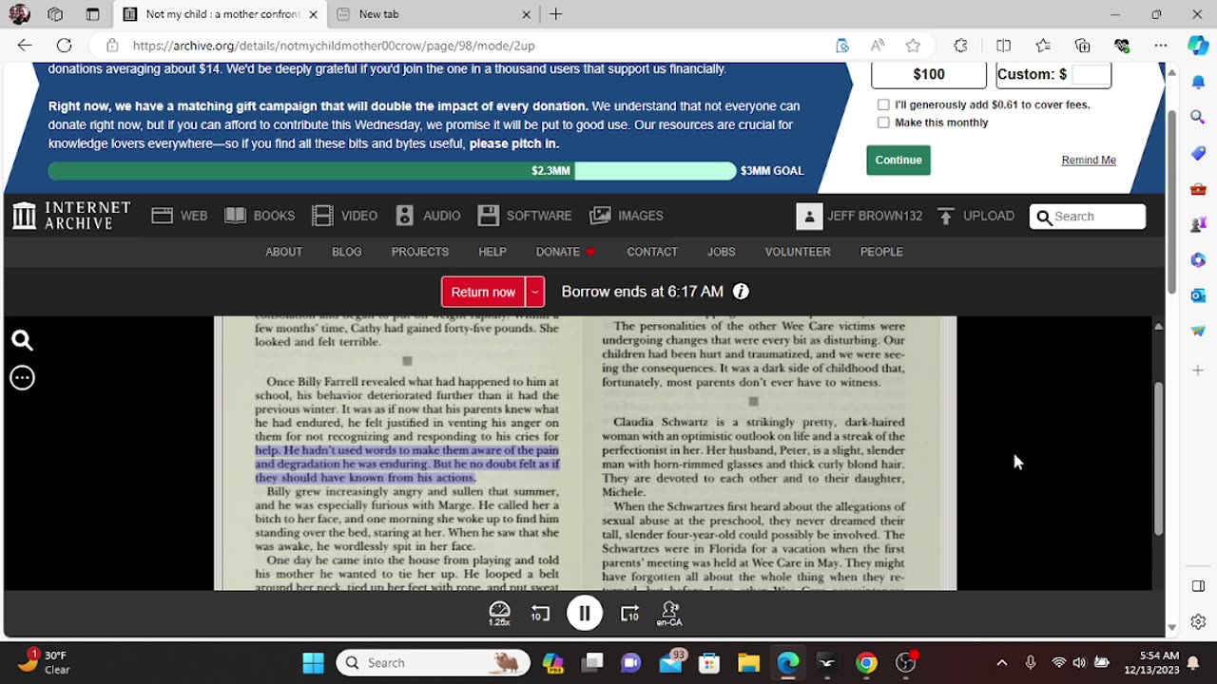Open the Audio section
Viewport: 1217px width, 684px height.
pos(429,216)
